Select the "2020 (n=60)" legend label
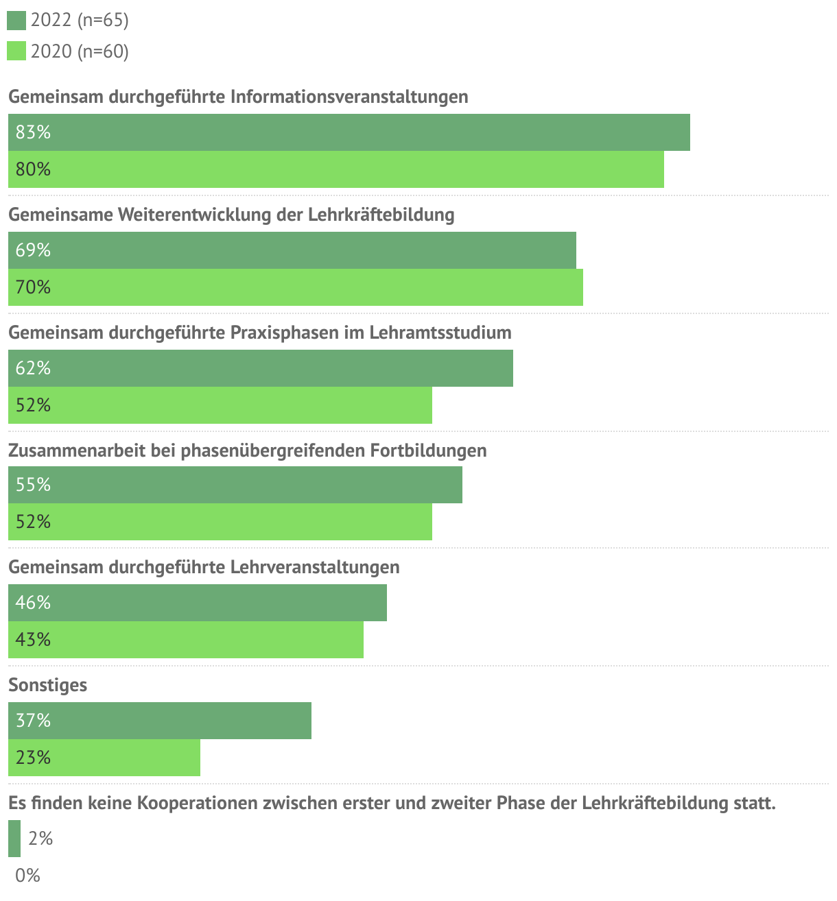837x901 pixels. click(x=80, y=51)
